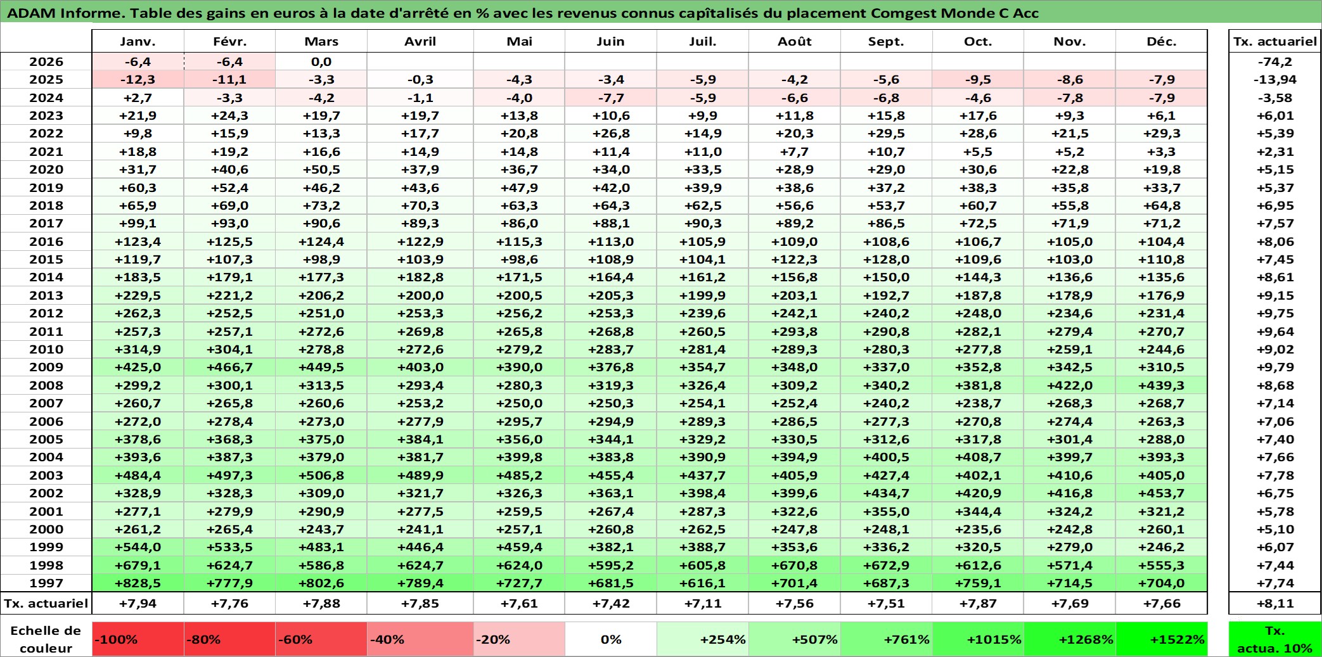
Task: Select the -74,2 actuarial rate value
Action: pyautogui.click(x=1275, y=61)
